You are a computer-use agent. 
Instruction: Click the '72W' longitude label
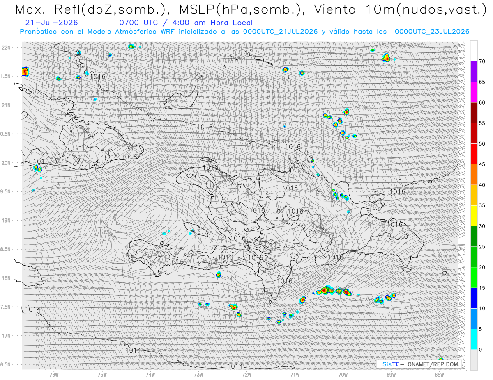pos(246,374)
